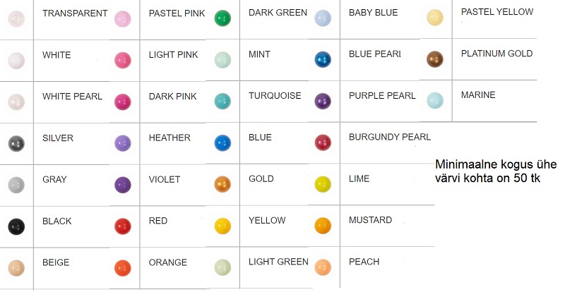Choose the Peach ball swatch
This screenshot has height=292, width=565.
[323, 267]
